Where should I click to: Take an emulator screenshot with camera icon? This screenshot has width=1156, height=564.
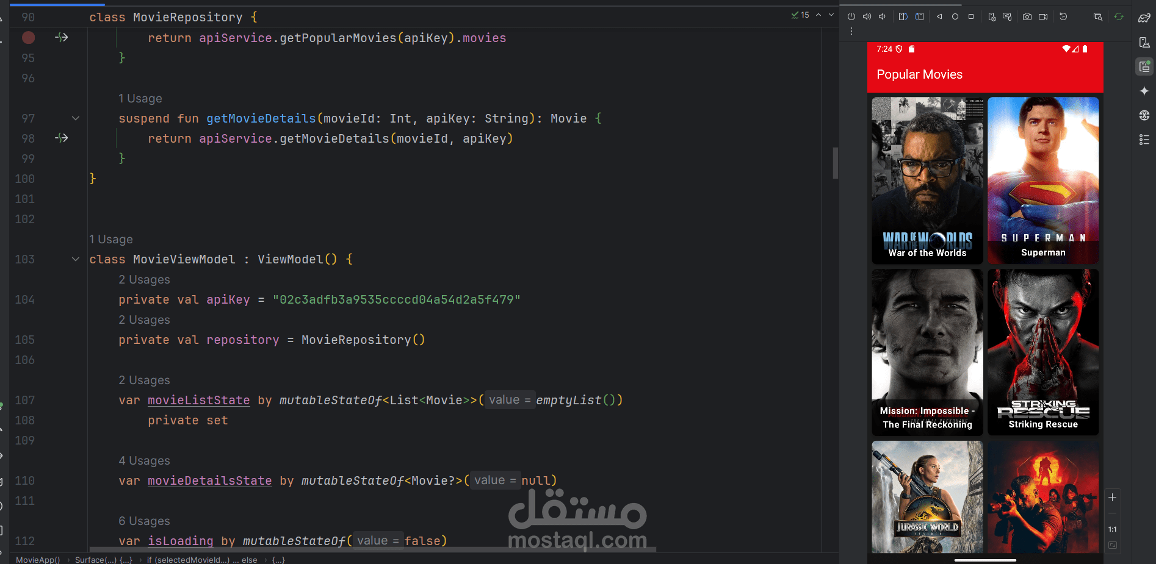click(1027, 16)
